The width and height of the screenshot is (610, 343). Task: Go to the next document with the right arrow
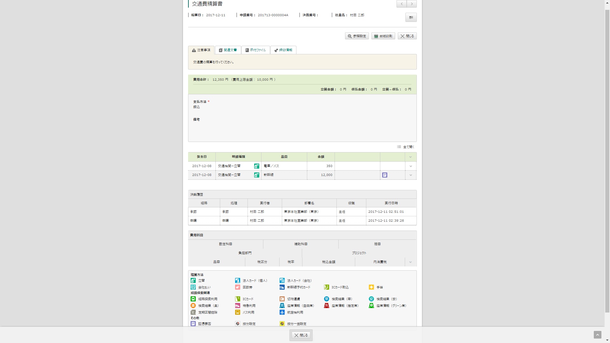click(x=412, y=4)
